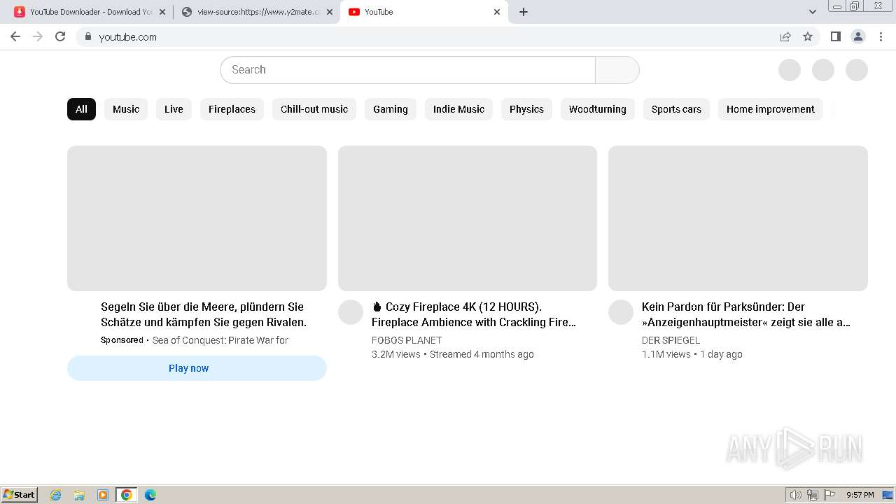Click the Chrome taskbar icon
This screenshot has height=504, width=896.
click(x=127, y=495)
